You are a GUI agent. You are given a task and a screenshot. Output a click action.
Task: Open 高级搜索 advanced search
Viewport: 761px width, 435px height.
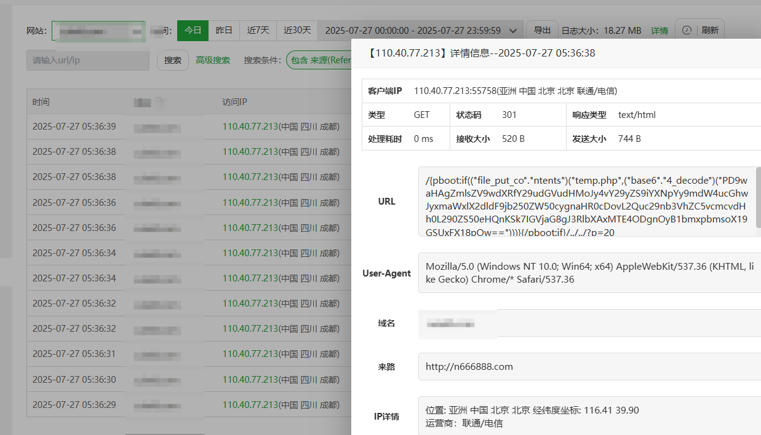(x=213, y=60)
